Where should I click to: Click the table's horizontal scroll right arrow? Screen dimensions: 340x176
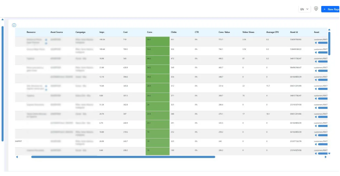pos(325,157)
